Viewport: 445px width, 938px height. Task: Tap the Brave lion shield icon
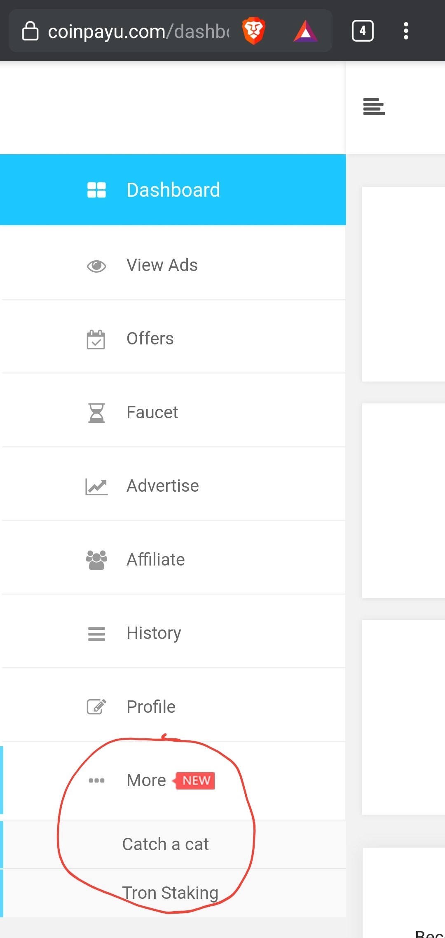(253, 31)
